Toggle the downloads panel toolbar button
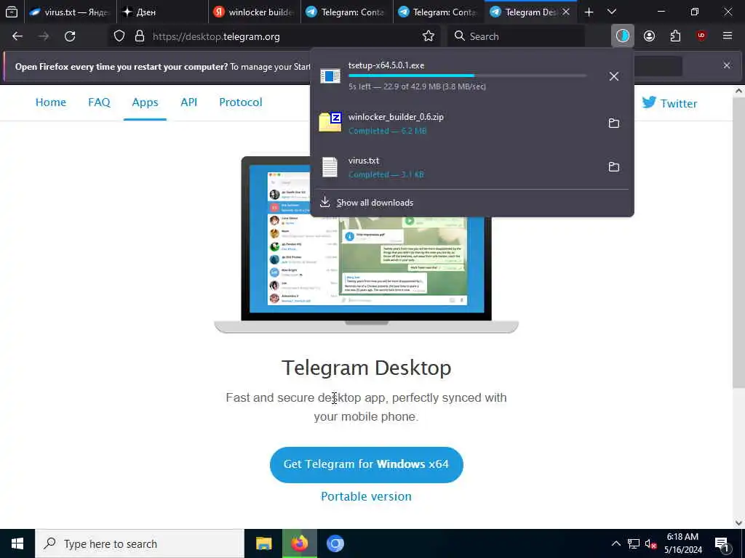745x558 pixels. [x=623, y=36]
